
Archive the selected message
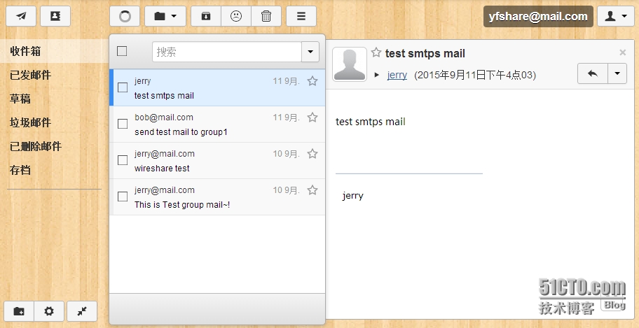point(206,16)
